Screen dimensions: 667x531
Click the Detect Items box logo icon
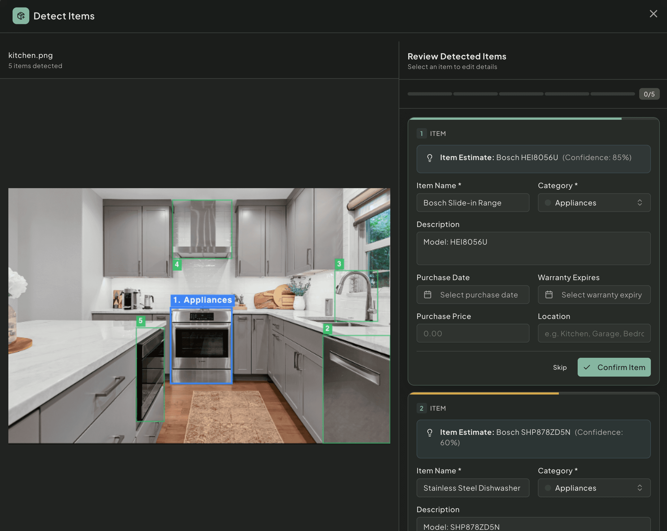(21, 16)
